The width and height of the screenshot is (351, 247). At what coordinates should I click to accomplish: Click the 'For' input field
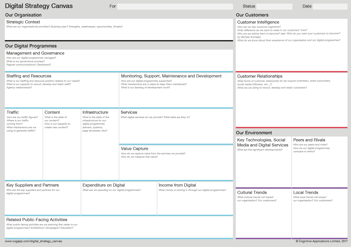click(175, 6)
